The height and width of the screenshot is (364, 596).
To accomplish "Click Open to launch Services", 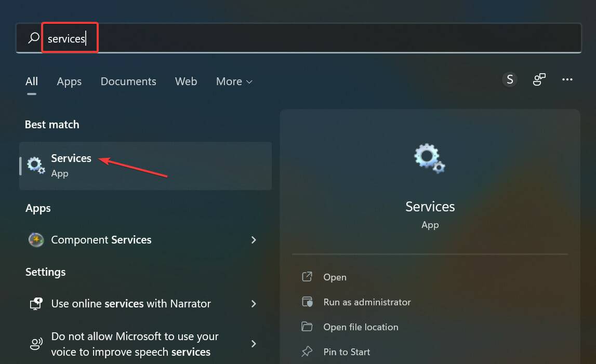I will pyautogui.click(x=335, y=277).
